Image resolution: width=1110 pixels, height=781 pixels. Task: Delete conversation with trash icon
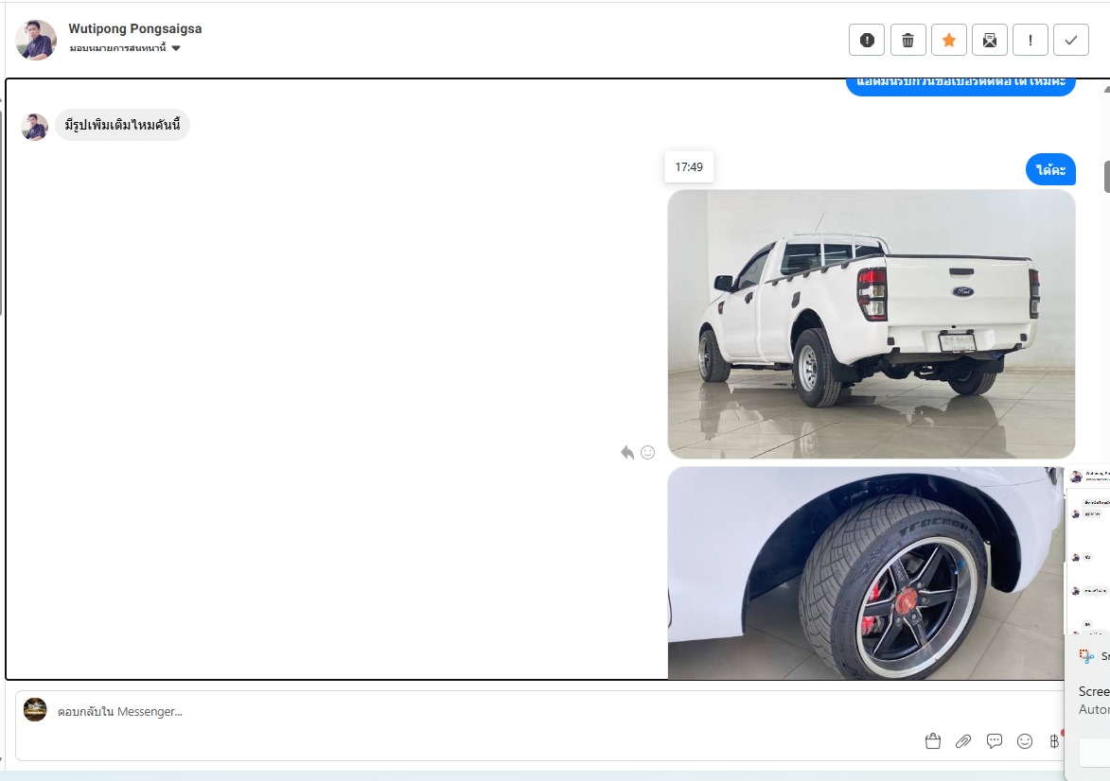click(x=907, y=41)
